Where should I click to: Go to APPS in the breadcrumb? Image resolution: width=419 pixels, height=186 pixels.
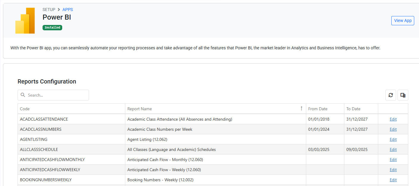[68, 10]
